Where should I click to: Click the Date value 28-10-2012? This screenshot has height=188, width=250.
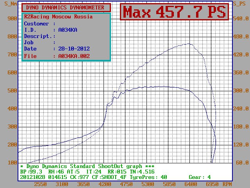pos(74,49)
